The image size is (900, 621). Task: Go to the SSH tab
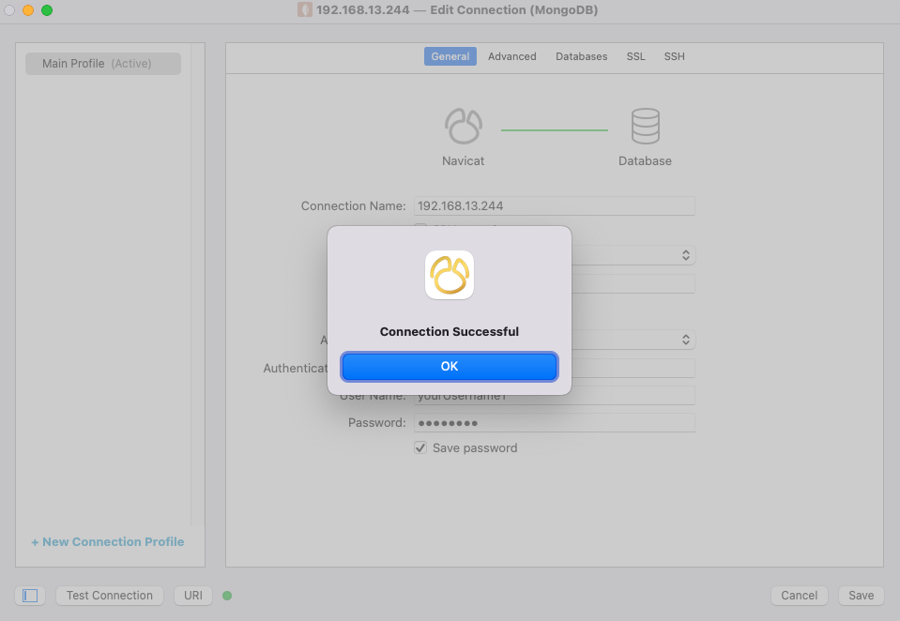pyautogui.click(x=674, y=56)
